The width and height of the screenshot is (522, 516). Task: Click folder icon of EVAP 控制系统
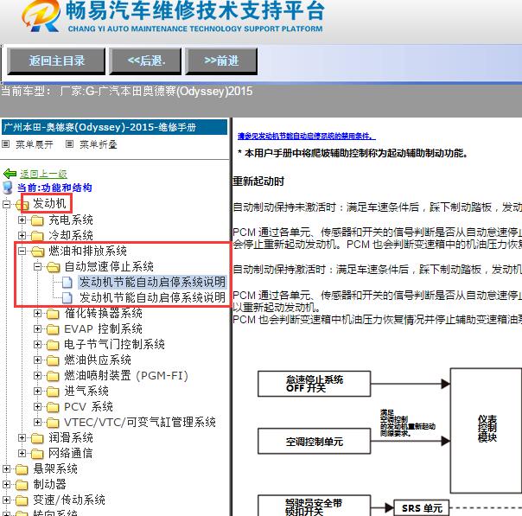[53, 329]
